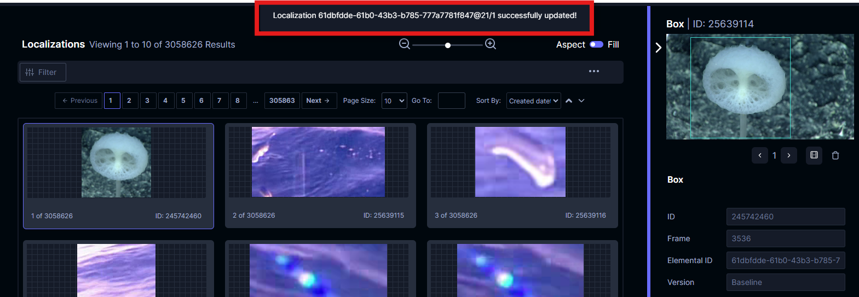Sort descending with down chevron
The image size is (859, 297).
point(581,101)
